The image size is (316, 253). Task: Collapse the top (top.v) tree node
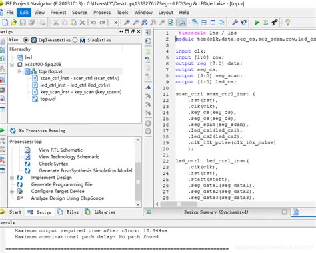19,71
